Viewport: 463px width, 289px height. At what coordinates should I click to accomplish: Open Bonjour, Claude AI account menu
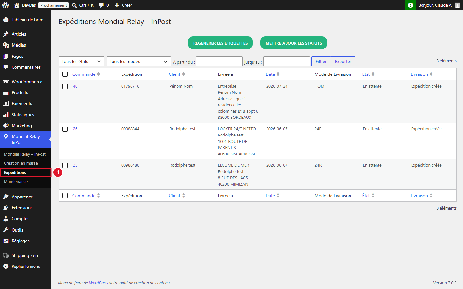(439, 5)
